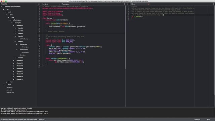The image size is (215, 121).
Task: Open UtilityClass.java in the sidebar
Action: (25, 39)
